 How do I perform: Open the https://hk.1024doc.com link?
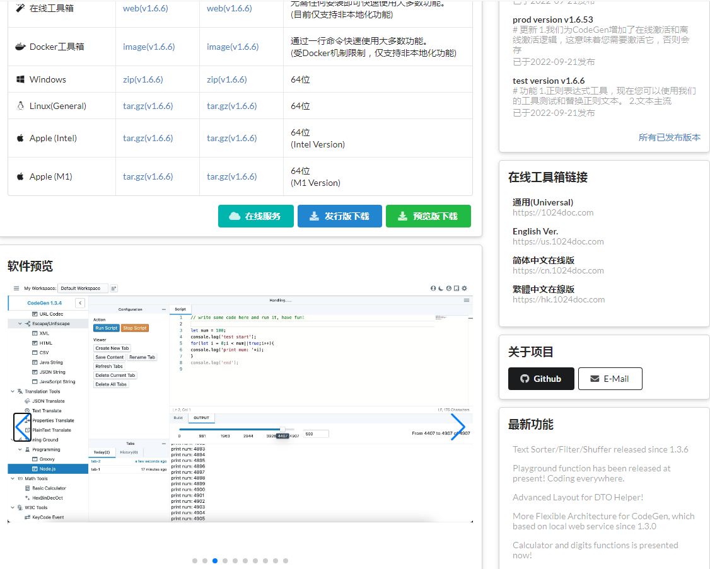(x=558, y=299)
